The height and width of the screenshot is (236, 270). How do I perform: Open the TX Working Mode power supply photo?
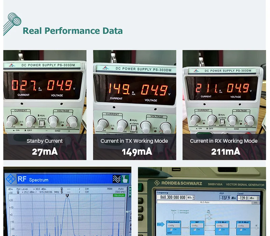(135, 105)
